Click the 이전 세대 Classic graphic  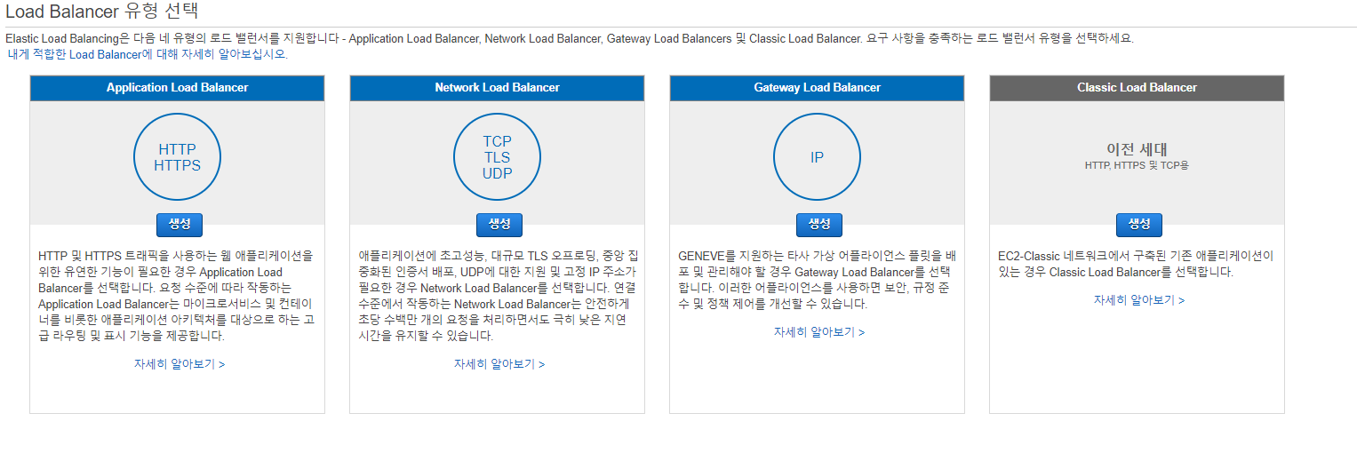(x=1137, y=154)
